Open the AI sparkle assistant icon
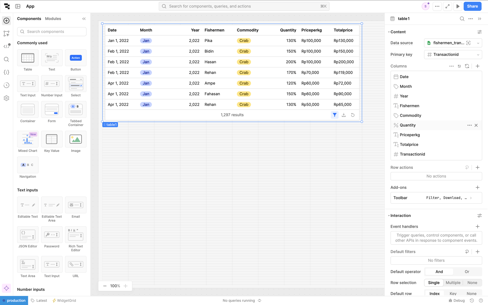This screenshot has height=305, width=488. click(x=7, y=288)
